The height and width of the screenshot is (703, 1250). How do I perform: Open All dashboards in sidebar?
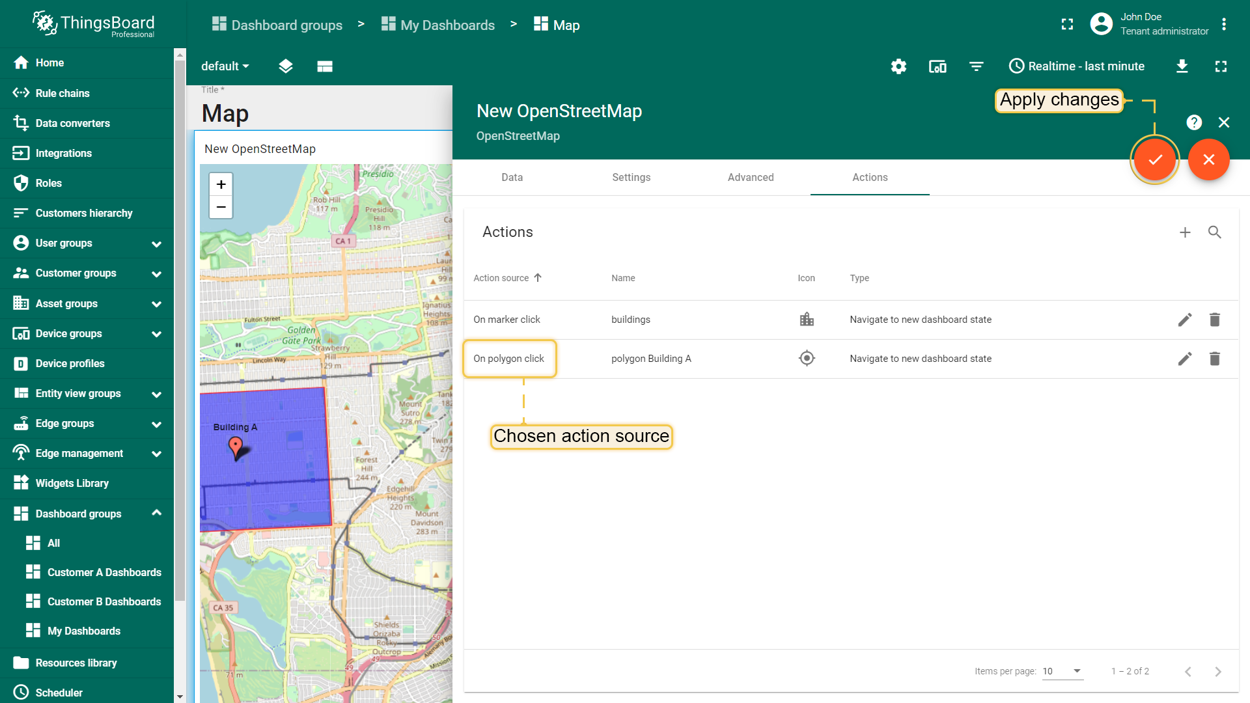coord(87,543)
